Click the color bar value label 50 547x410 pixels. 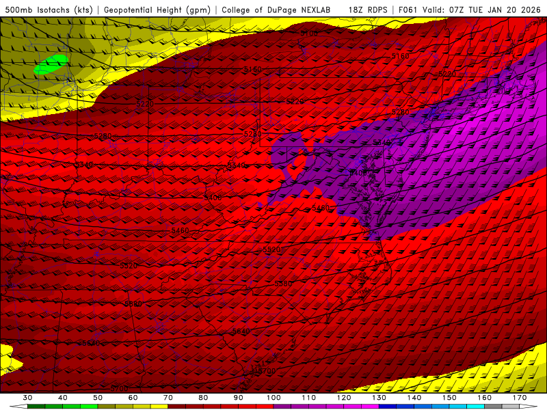[x=98, y=398]
